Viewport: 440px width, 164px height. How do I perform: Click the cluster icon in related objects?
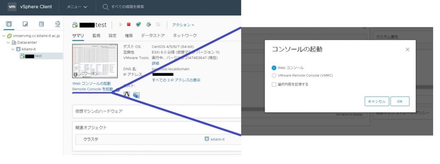coord(207,139)
